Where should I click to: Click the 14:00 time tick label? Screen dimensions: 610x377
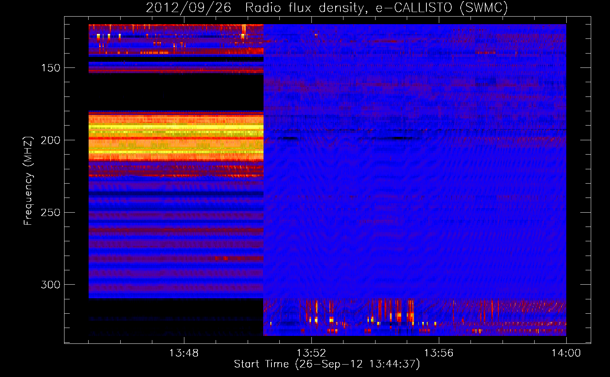tap(566, 353)
